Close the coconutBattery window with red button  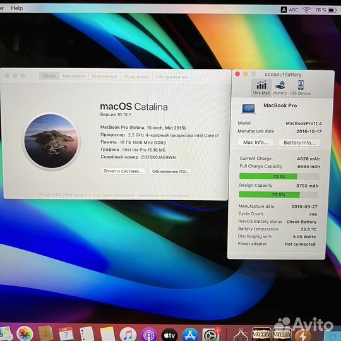(x=237, y=74)
